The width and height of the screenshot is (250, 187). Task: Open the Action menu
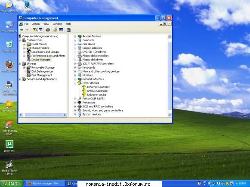tap(36, 24)
